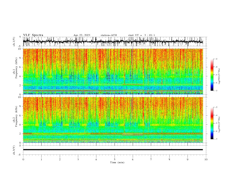Click the ch.2 spectrogram color scale bar
The image size is (232, 179).
pos(212,123)
